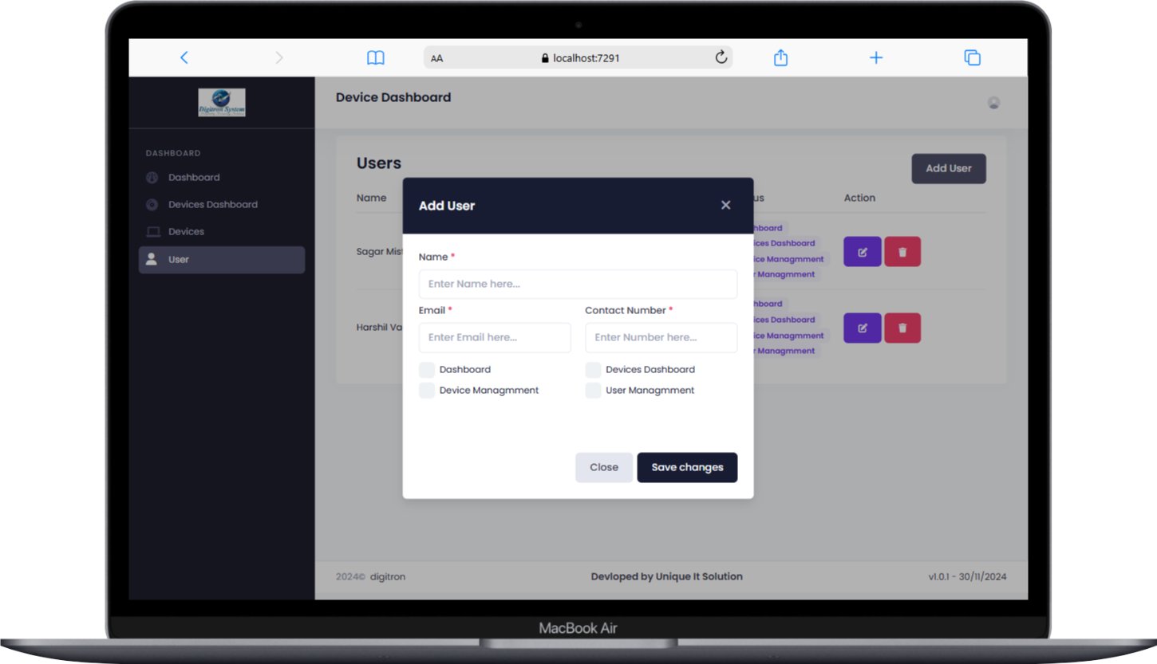Focus the Enter Name here field
Image resolution: width=1157 pixels, height=664 pixels.
coord(578,284)
